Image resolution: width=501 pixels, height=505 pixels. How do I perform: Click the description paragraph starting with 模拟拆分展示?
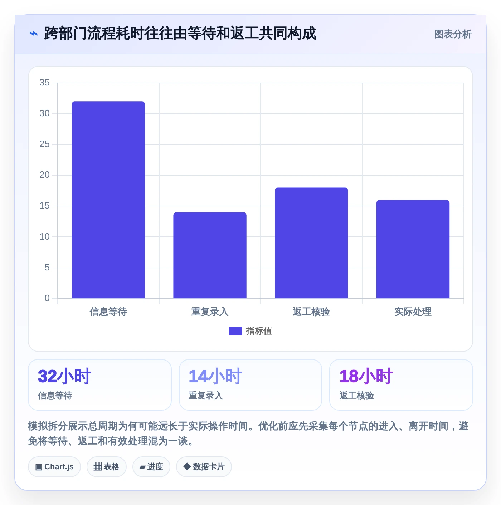[248, 433]
